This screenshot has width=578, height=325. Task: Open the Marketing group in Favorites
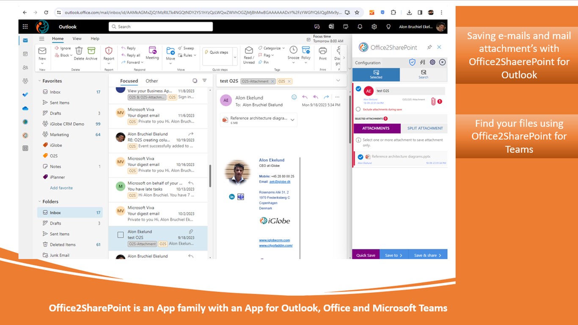pyautogui.click(x=70, y=135)
